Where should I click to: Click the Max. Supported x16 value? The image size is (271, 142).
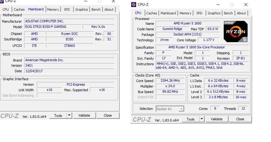tap(102, 90)
